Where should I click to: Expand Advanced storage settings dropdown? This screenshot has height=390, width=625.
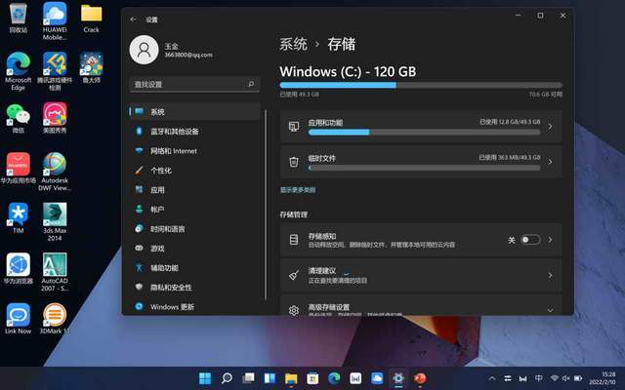(550, 310)
